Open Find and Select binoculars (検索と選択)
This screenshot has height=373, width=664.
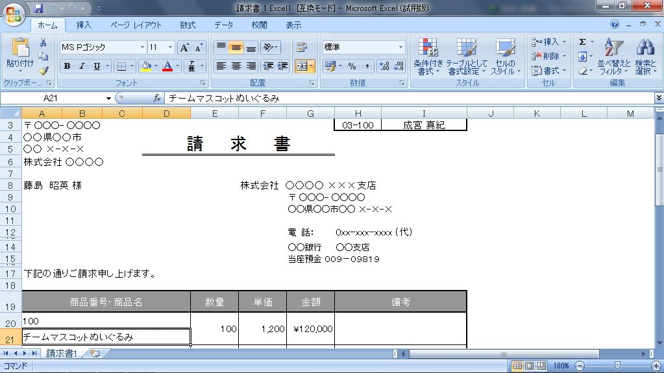click(x=645, y=56)
